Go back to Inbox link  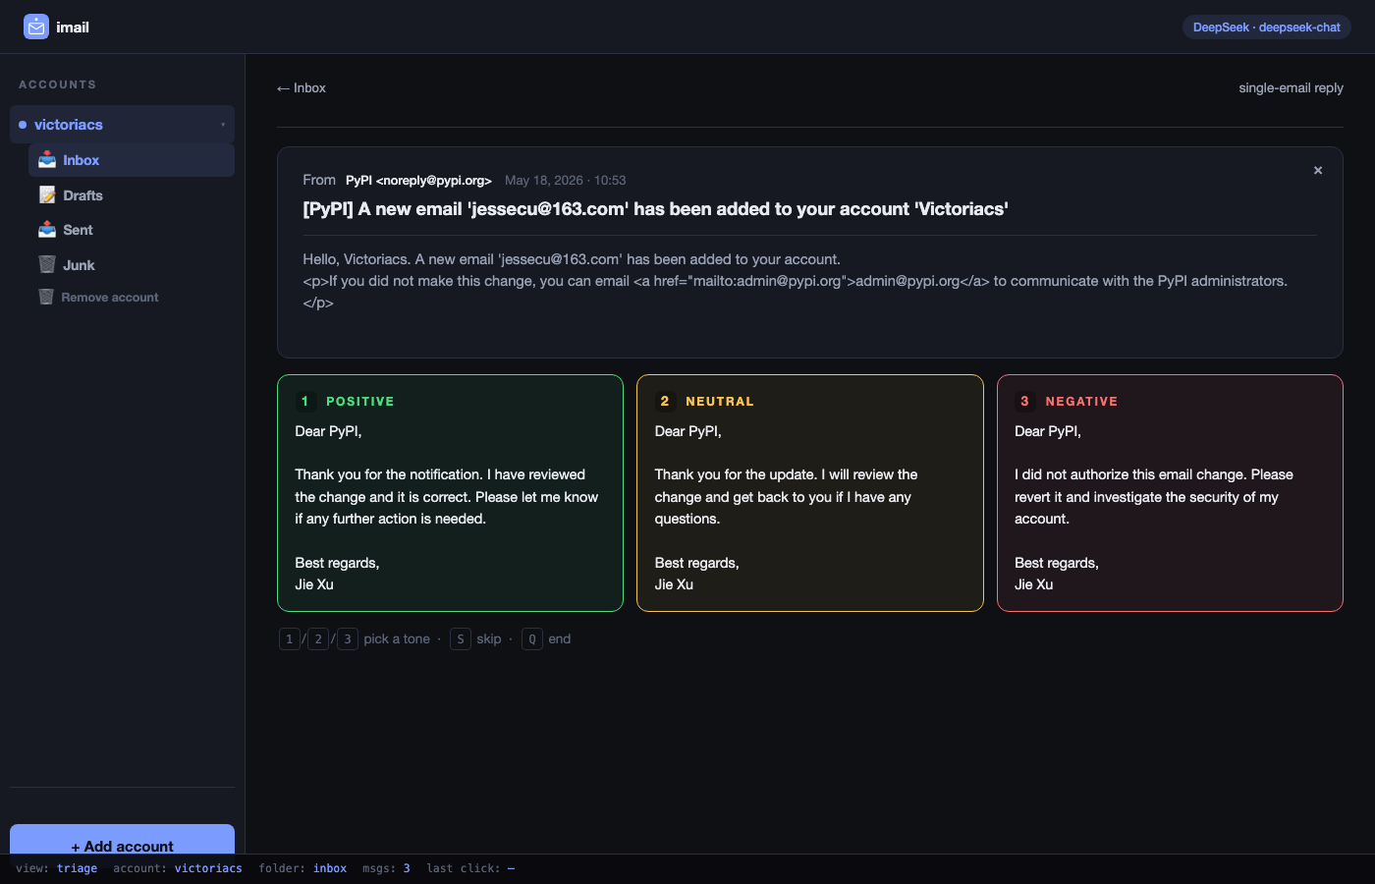pos(302,88)
